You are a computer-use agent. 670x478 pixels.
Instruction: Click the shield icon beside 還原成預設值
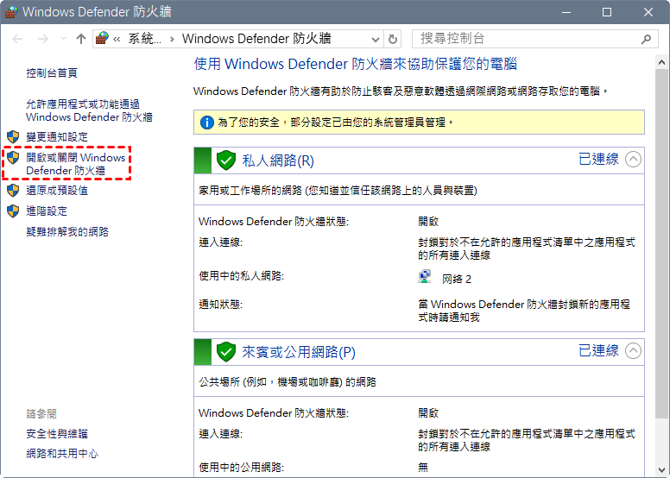[13, 191]
